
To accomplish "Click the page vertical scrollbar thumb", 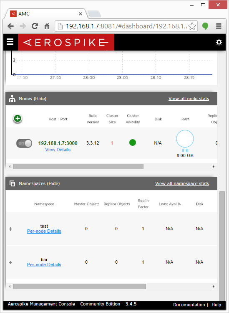I will [x=222, y=246].
